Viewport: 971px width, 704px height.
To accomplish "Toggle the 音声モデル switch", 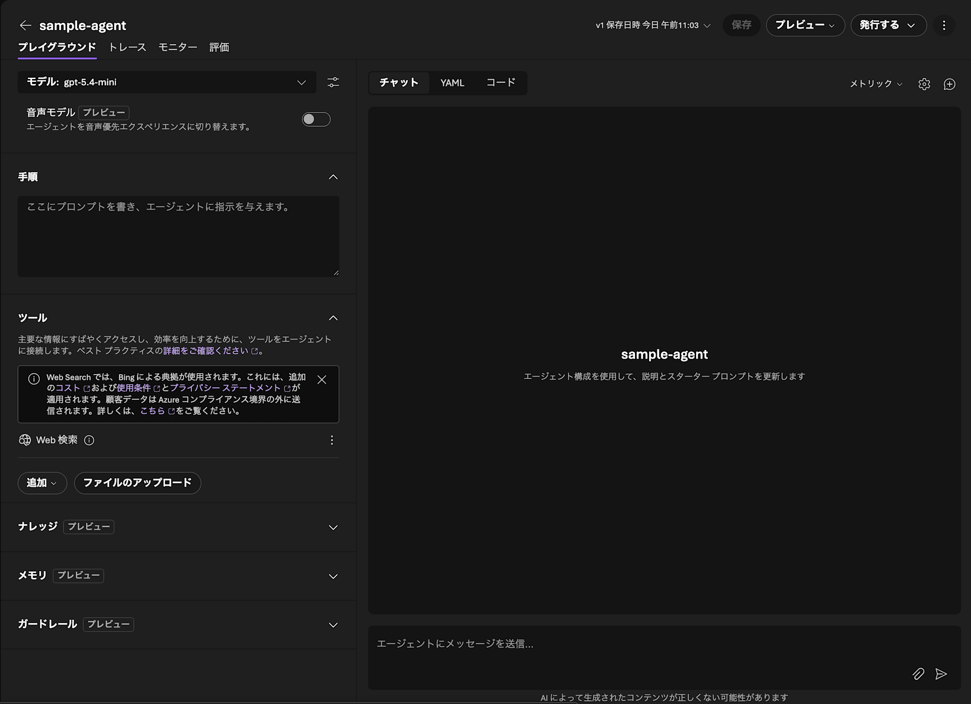I will tap(316, 119).
